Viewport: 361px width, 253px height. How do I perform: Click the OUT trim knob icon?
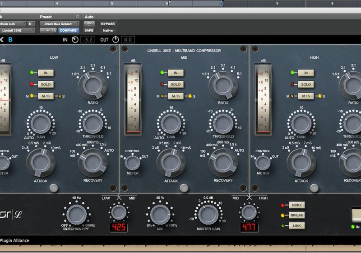[x=116, y=40]
